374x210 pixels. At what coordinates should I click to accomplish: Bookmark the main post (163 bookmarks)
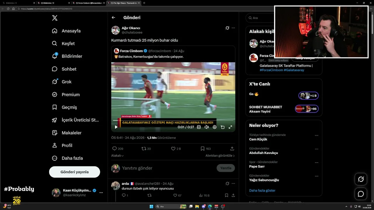[x=206, y=148]
